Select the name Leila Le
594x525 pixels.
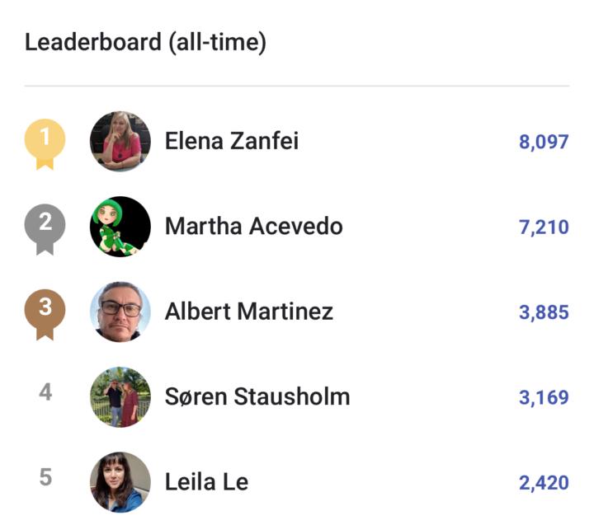(207, 481)
